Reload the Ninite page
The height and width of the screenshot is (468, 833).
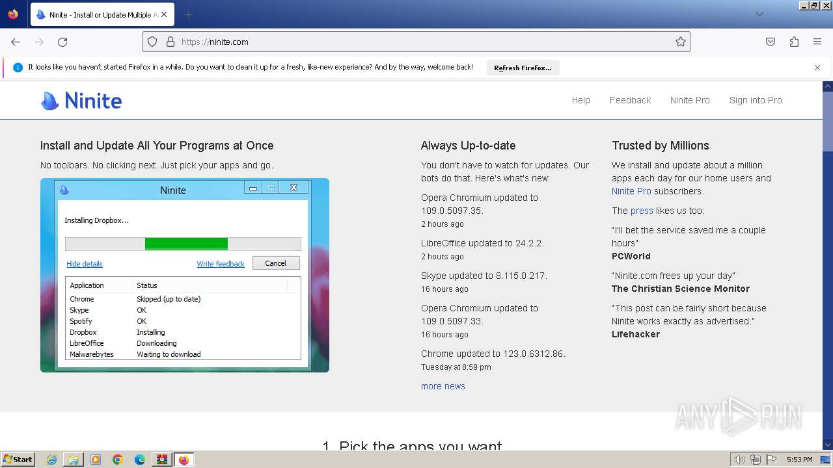[62, 42]
